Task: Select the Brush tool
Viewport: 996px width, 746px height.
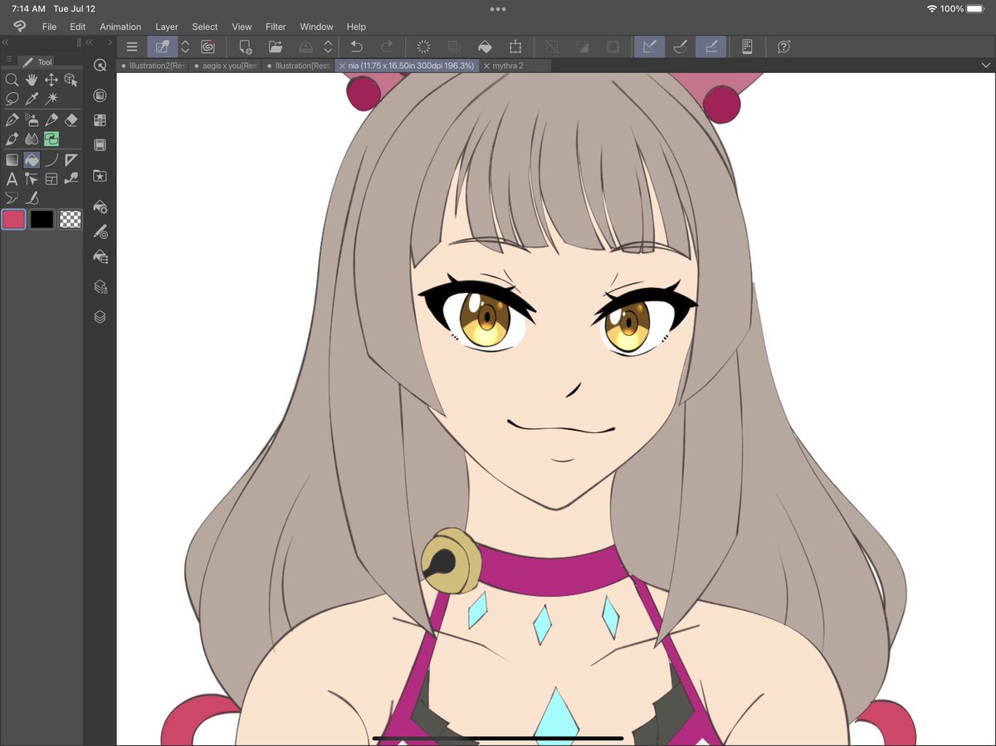Action: pos(12,139)
